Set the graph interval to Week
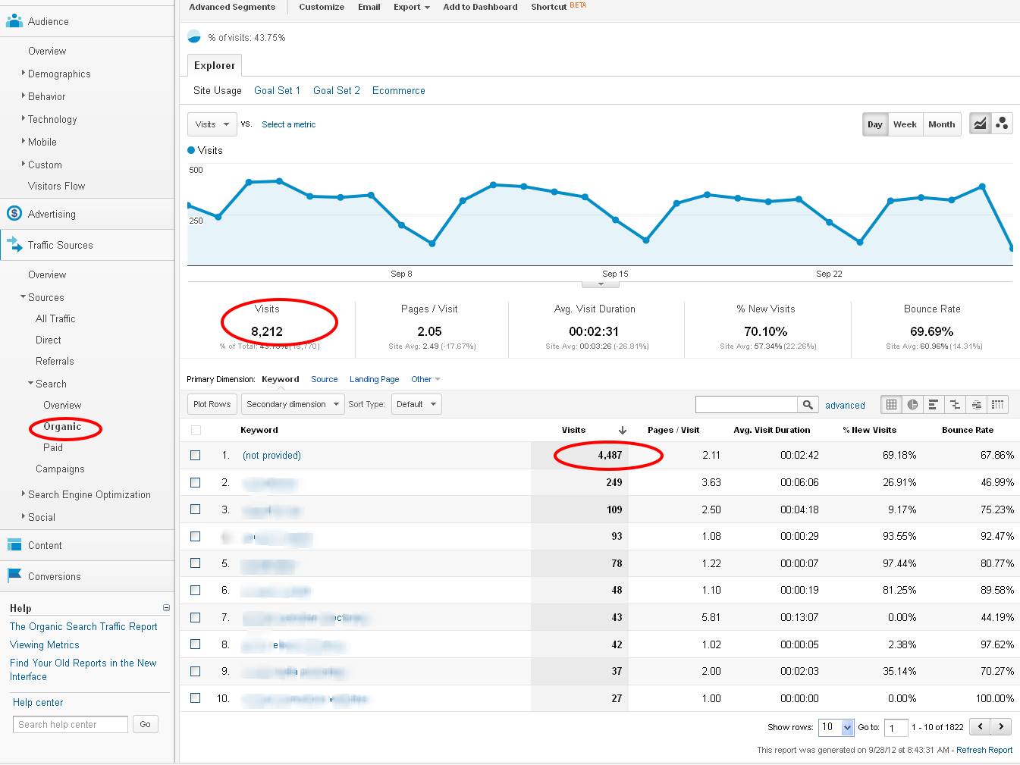Screen dimensions: 1020x765 pyautogui.click(x=905, y=124)
